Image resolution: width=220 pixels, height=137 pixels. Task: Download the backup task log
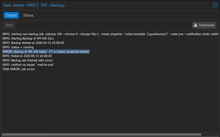pyautogui.click(x=204, y=25)
